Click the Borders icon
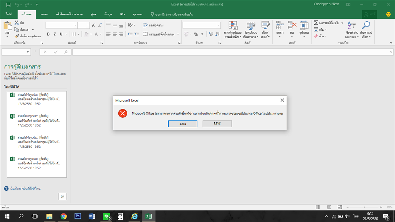This screenshot has width=395, height=222. pos(74,34)
